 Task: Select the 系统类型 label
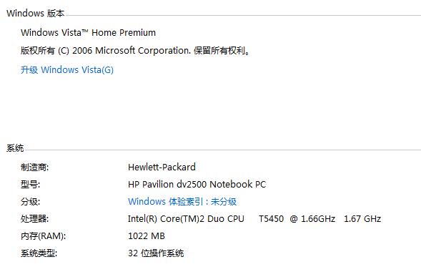point(39,253)
